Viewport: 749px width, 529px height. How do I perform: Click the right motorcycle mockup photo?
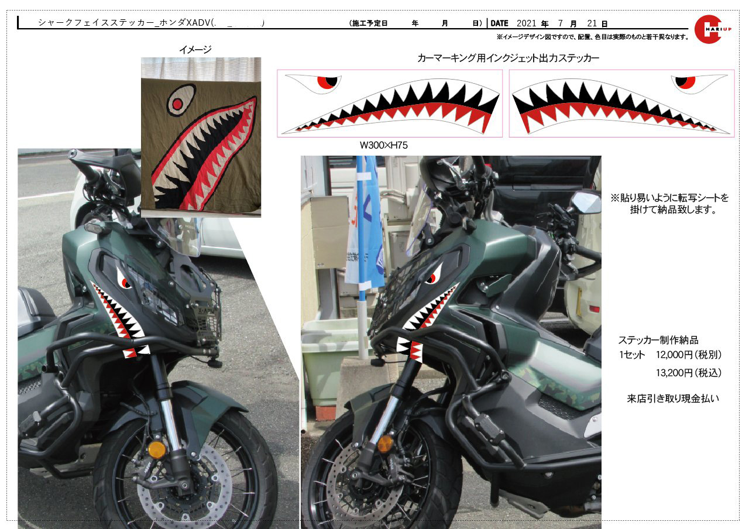451,342
